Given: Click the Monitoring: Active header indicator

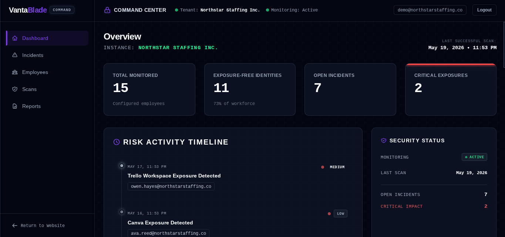Looking at the screenshot, I should (292, 10).
